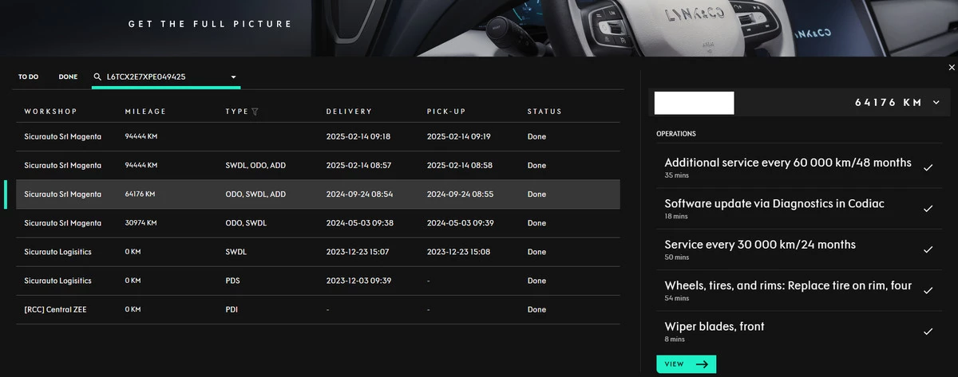This screenshot has width=958, height=377.
Task: Toggle checkmark for Wiper blades, front
Action: (x=927, y=331)
